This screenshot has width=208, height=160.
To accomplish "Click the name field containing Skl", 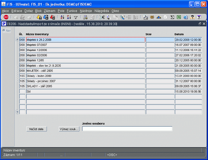I will click(85, 91).
